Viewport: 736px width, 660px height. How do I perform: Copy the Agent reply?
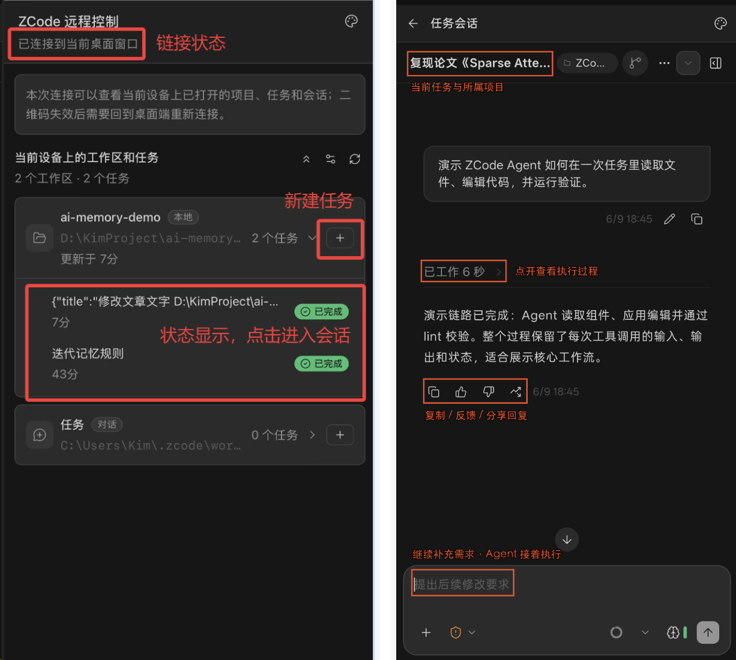(x=433, y=392)
